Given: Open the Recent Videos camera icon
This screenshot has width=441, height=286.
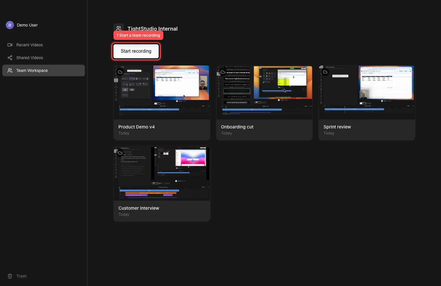Looking at the screenshot, I should point(10,45).
